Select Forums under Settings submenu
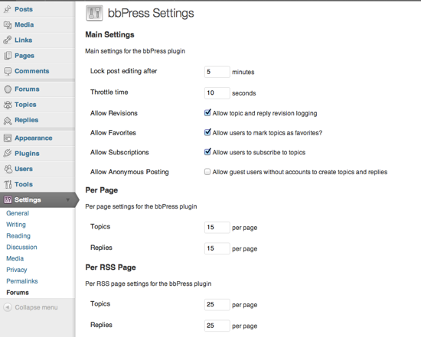This screenshot has height=337, width=421. point(18,293)
